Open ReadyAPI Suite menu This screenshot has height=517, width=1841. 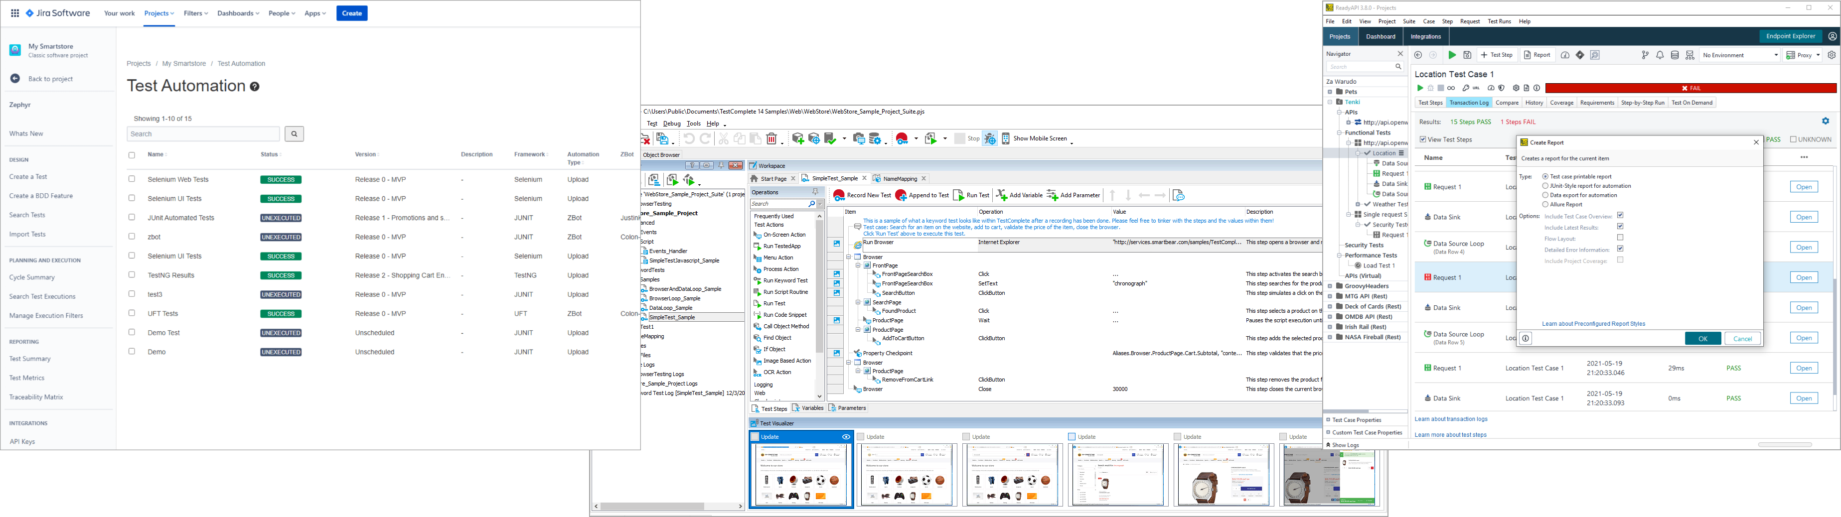point(1409,21)
